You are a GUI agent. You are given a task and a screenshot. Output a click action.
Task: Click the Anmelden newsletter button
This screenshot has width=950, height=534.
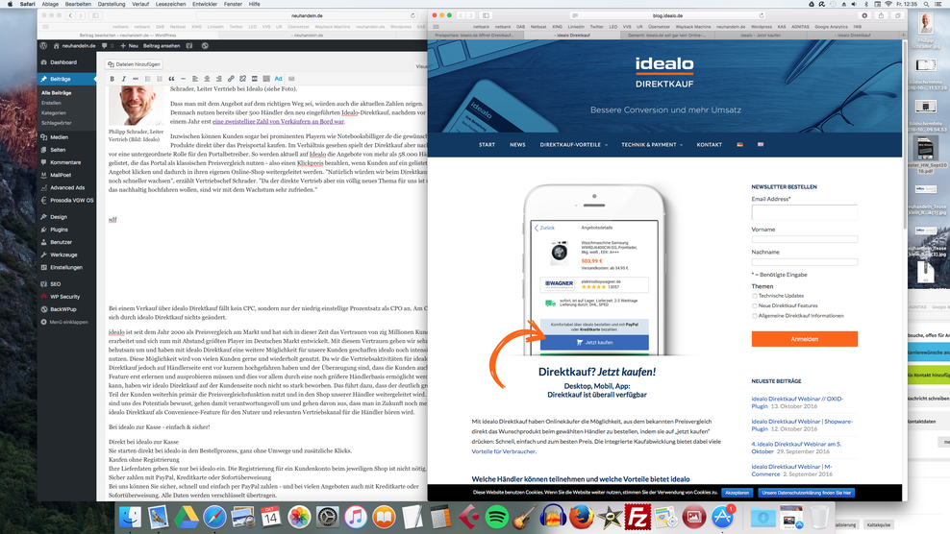pos(805,339)
